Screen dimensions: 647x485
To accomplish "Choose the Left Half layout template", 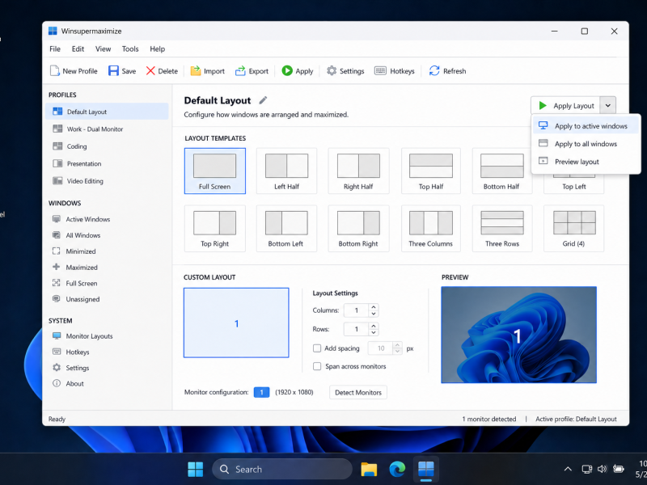I will 287,171.
